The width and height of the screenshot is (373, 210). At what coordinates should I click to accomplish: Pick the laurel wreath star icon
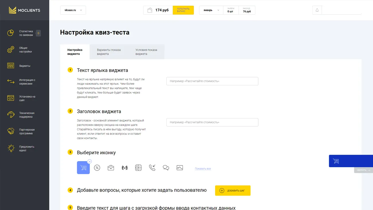tap(125, 168)
